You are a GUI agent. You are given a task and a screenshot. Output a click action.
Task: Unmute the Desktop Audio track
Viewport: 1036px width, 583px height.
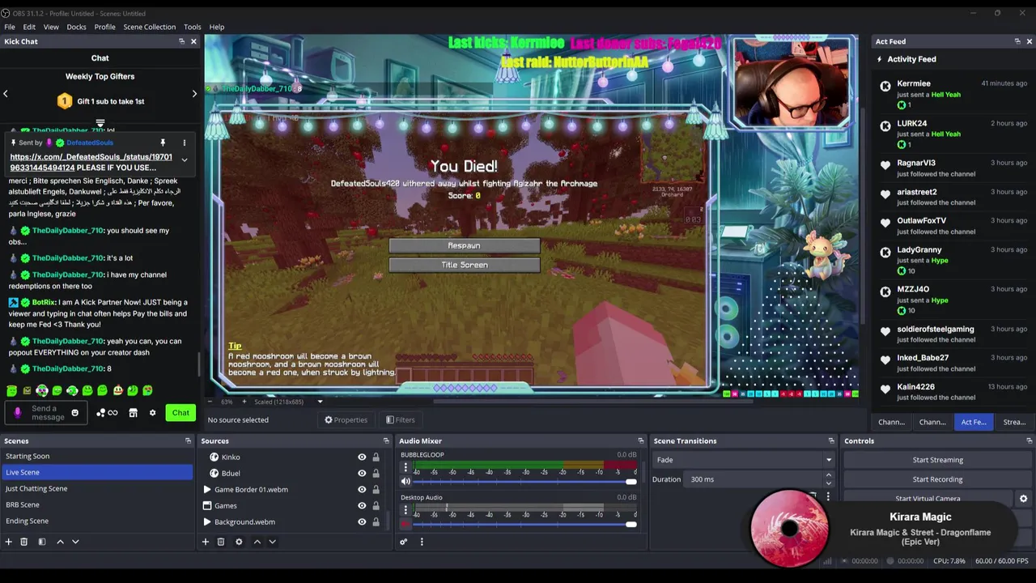(x=406, y=525)
